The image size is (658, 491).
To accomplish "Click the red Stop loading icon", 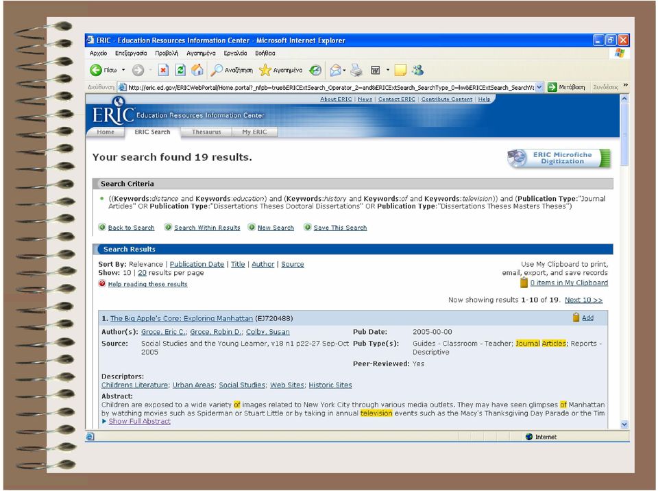I will click(163, 70).
